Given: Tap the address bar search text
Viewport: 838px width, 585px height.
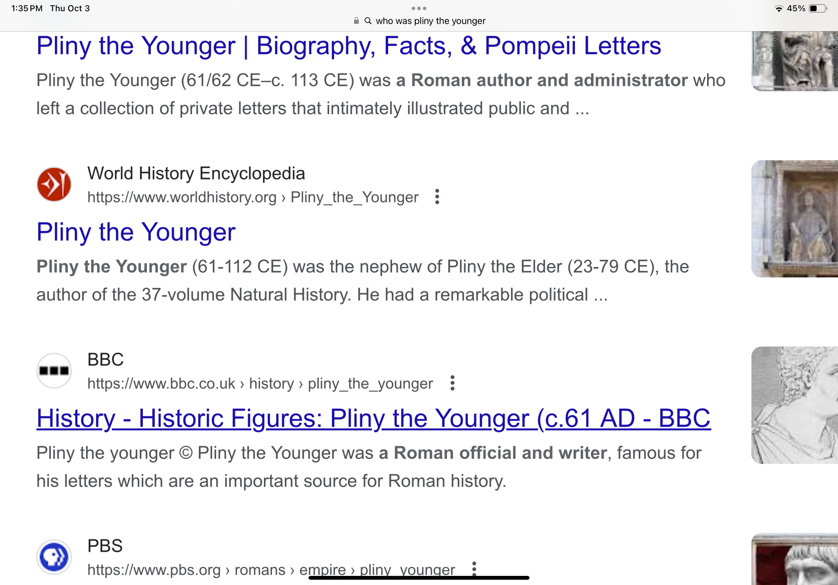Looking at the screenshot, I should (x=431, y=21).
